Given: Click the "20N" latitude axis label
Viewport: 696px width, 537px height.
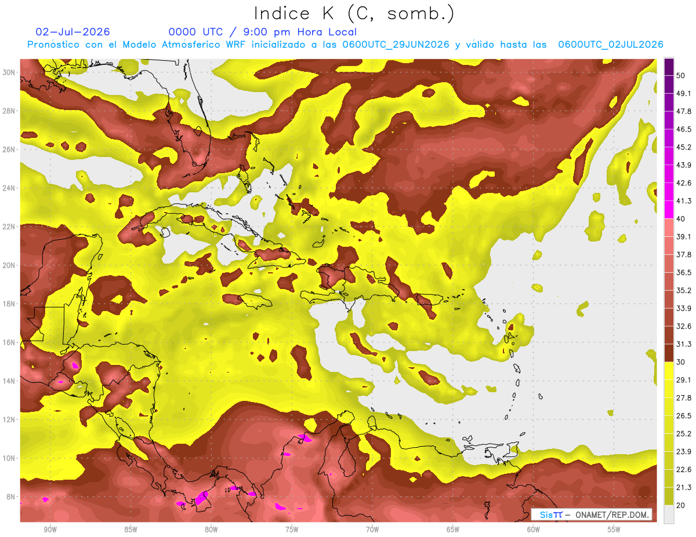Looking at the screenshot, I should coord(9,265).
